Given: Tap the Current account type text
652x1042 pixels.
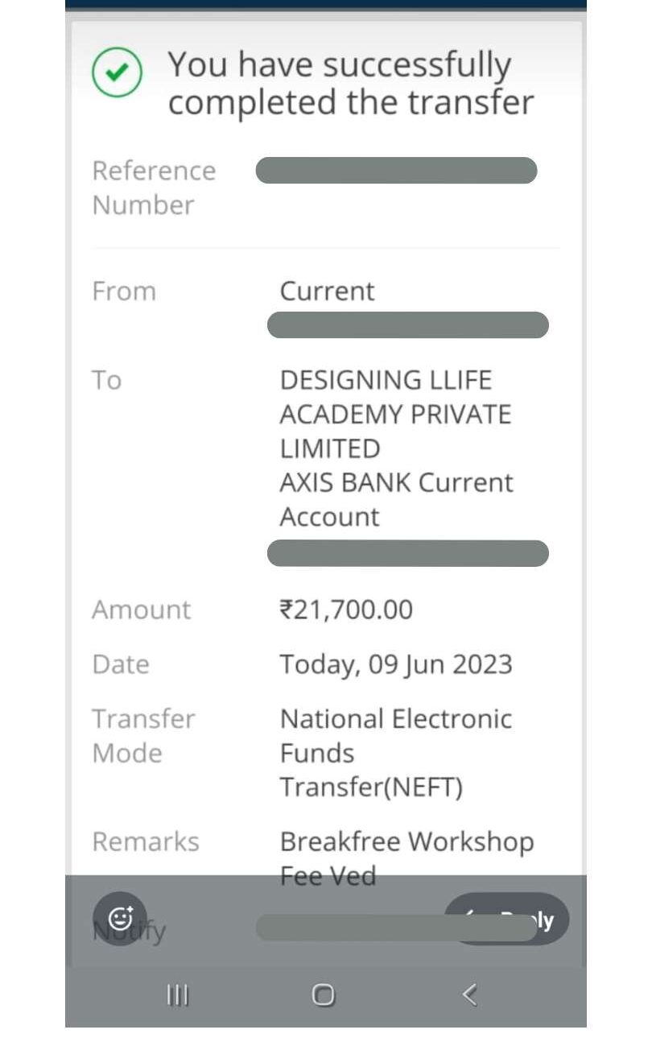Looking at the screenshot, I should (x=327, y=291).
